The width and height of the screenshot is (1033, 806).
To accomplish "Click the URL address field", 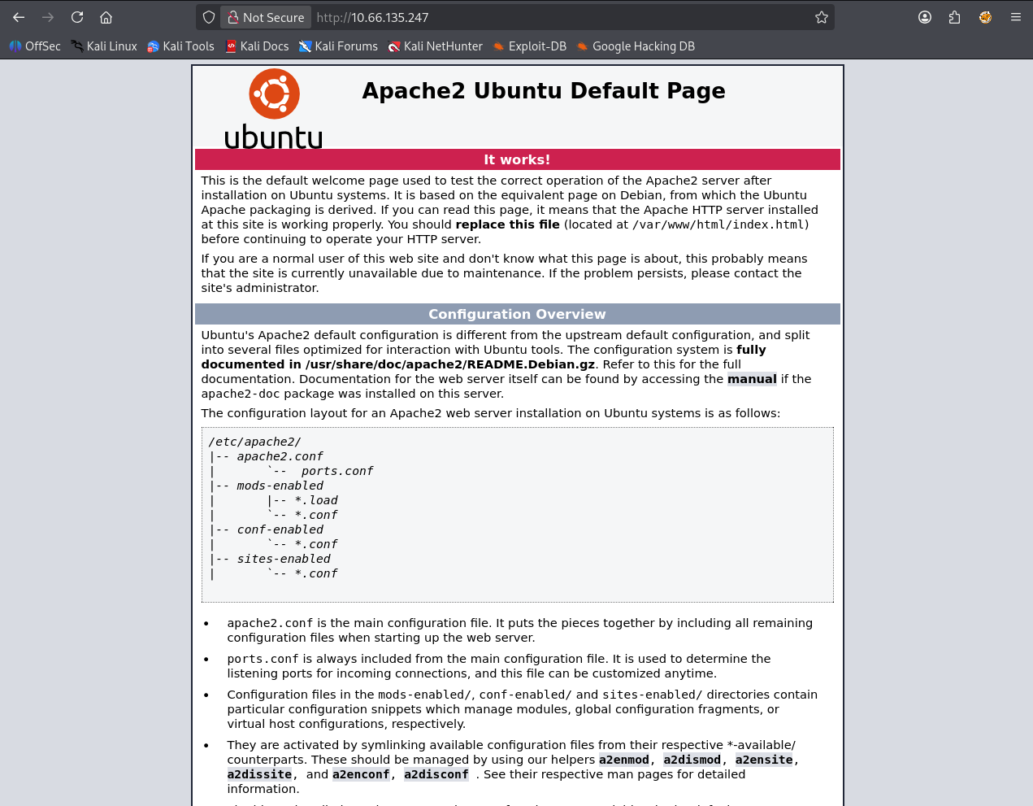I will pos(553,17).
